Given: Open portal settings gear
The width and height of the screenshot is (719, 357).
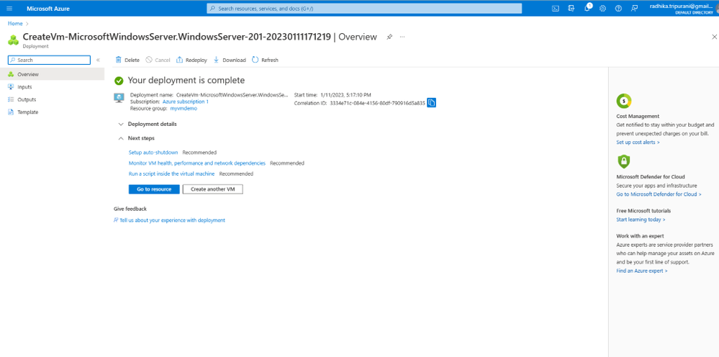Looking at the screenshot, I should 602,8.
